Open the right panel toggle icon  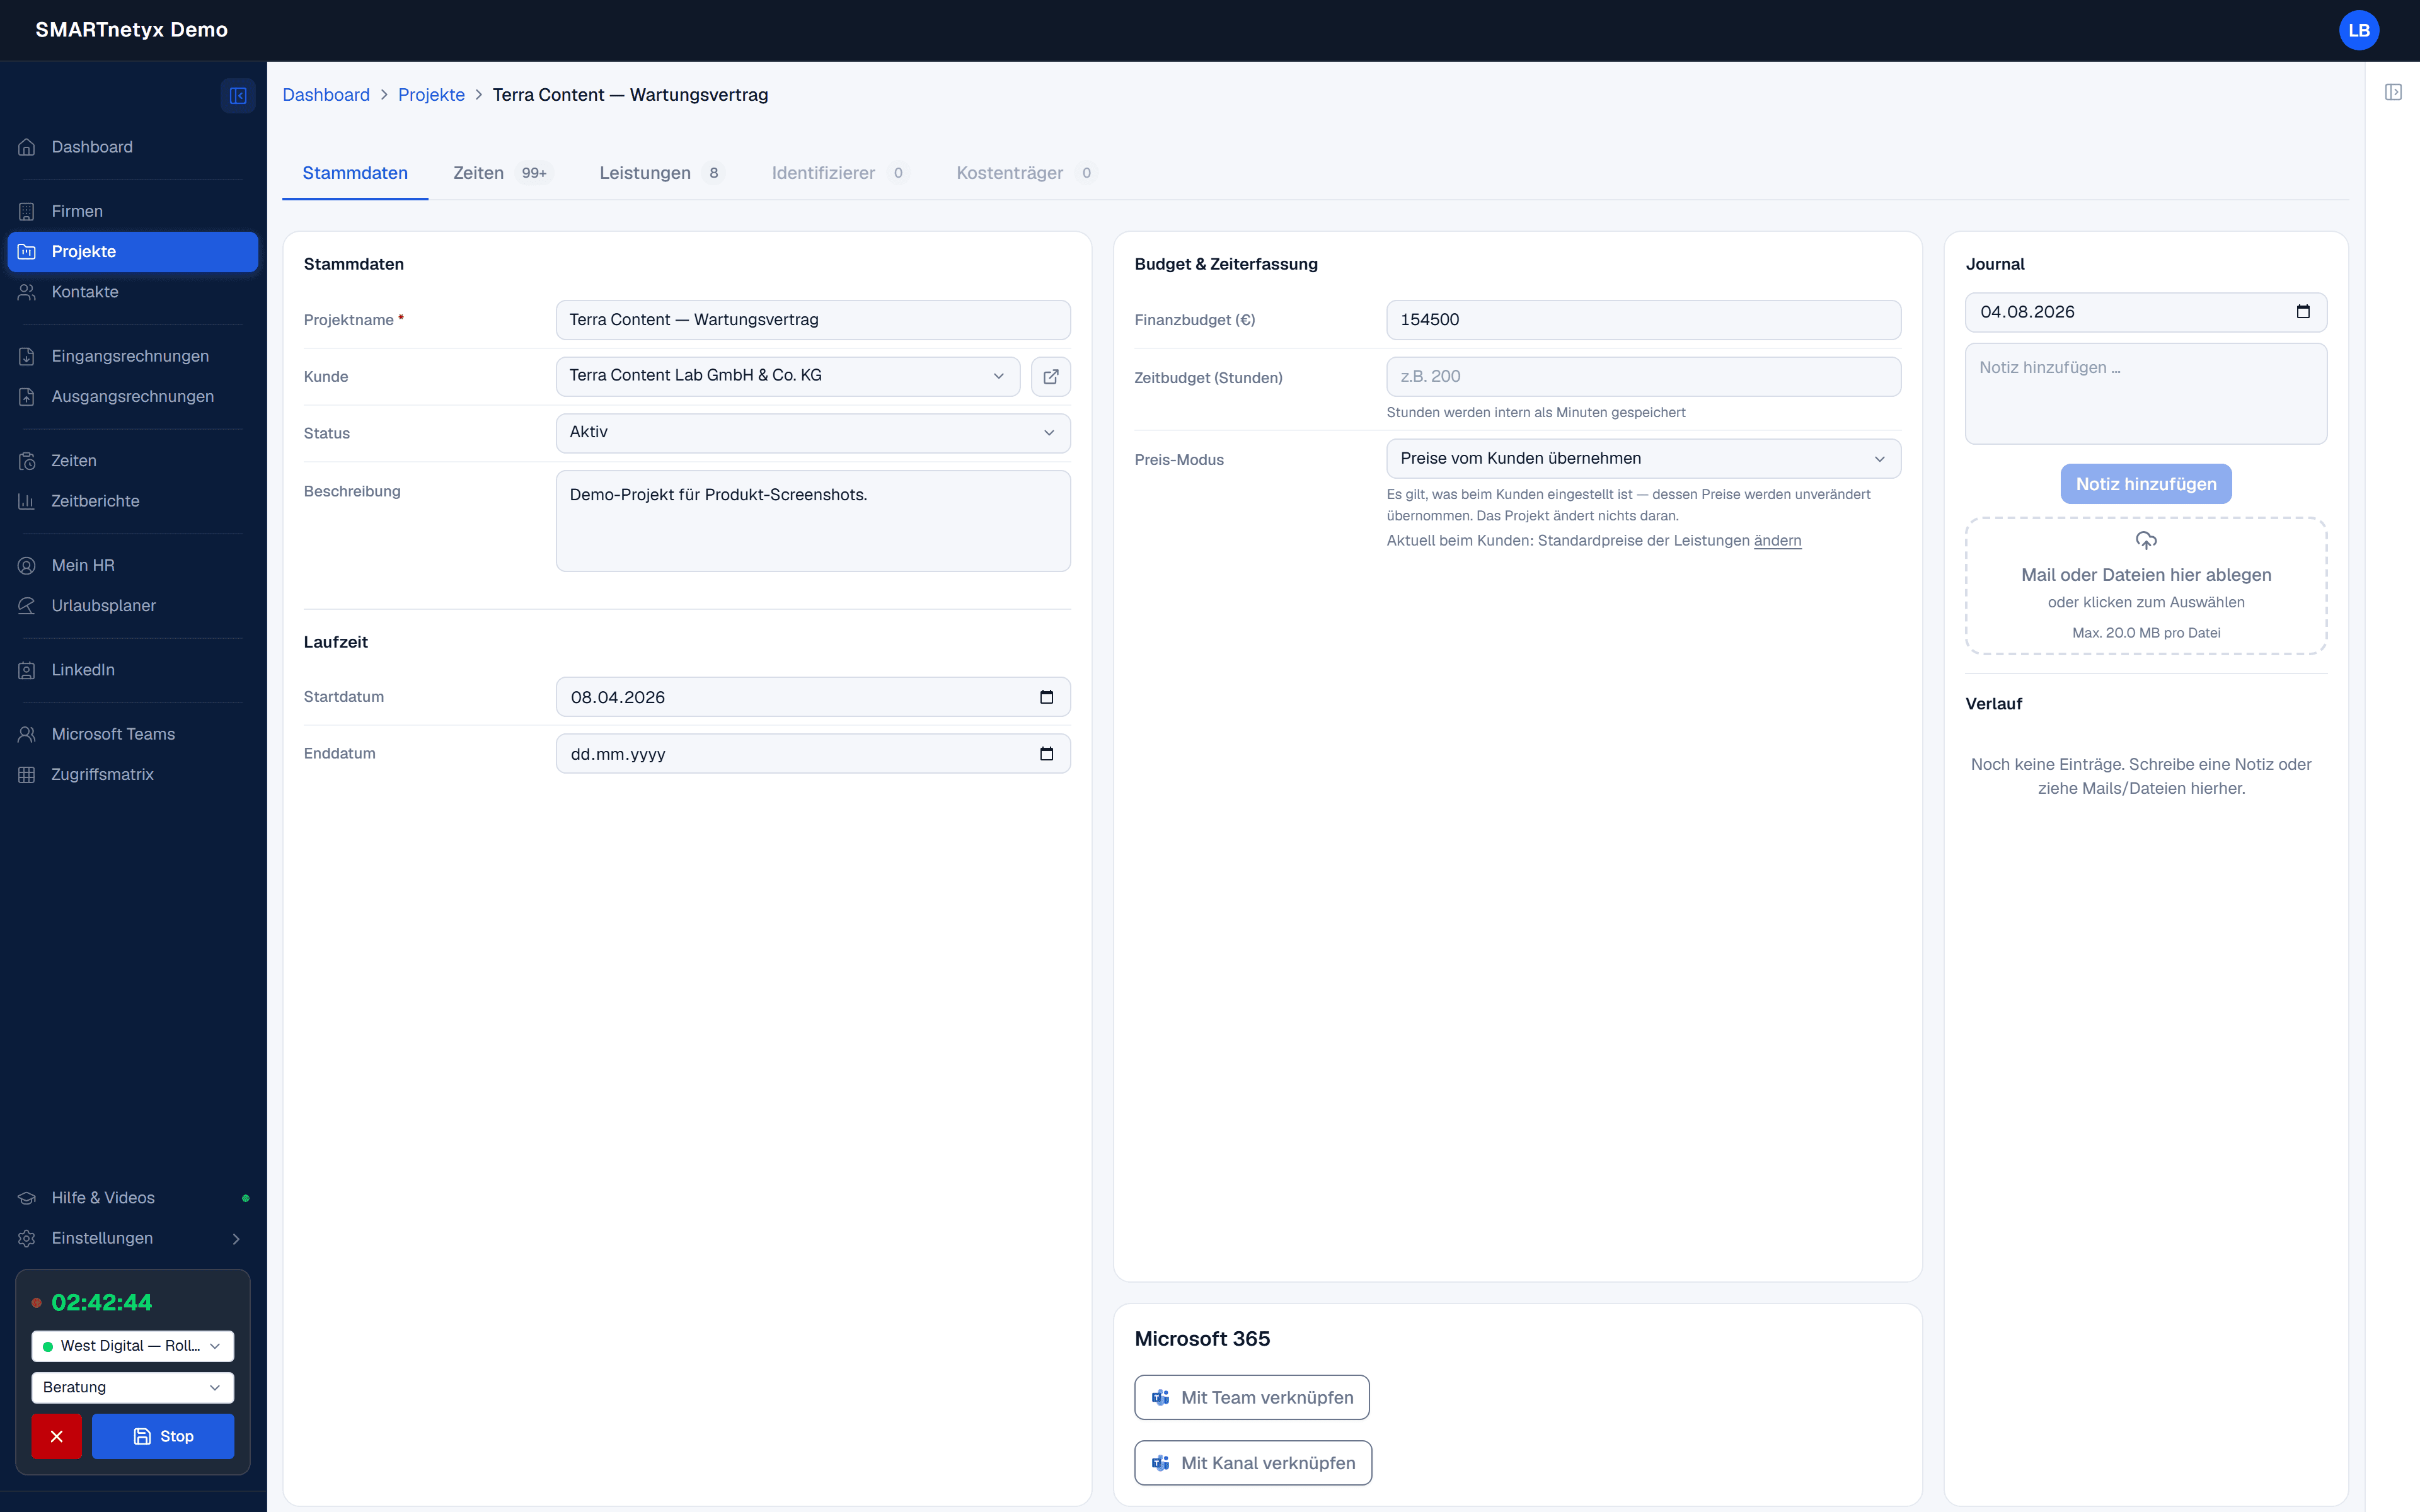pos(2393,92)
